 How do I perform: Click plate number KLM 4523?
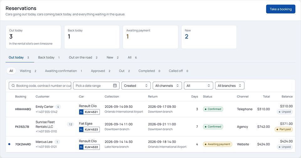click(x=91, y=129)
